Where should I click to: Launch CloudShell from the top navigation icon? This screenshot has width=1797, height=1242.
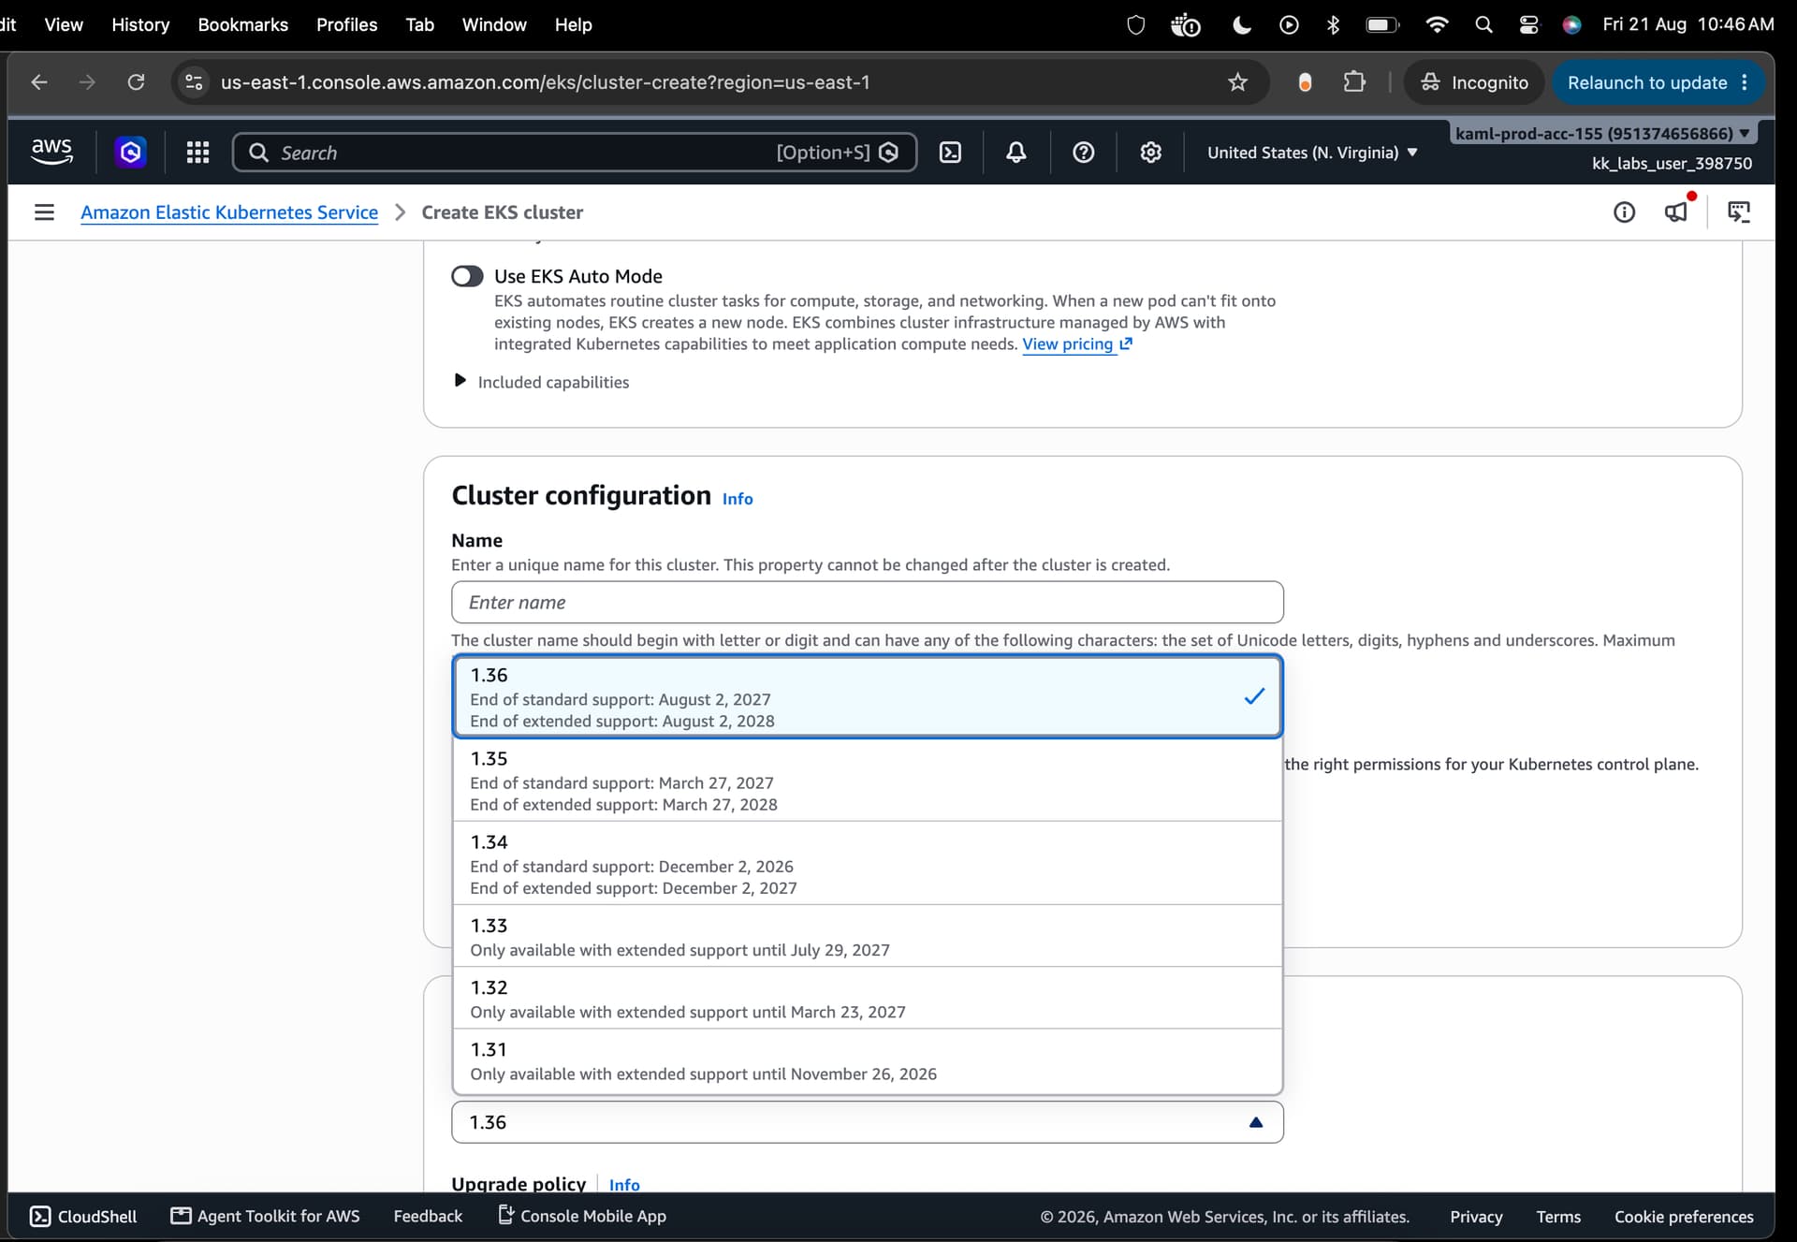950,153
